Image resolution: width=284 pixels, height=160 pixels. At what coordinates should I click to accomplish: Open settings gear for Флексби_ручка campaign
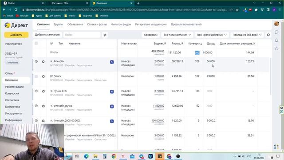(x=43, y=106)
